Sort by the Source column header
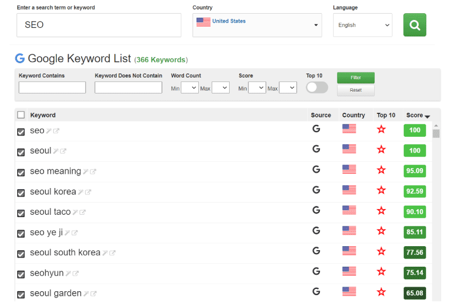 click(x=321, y=115)
